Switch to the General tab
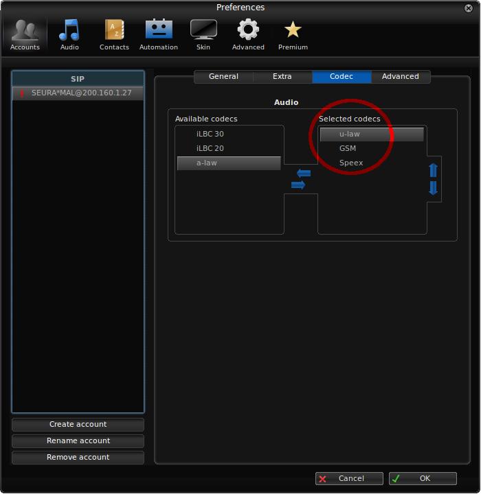The image size is (481, 494). [x=223, y=77]
